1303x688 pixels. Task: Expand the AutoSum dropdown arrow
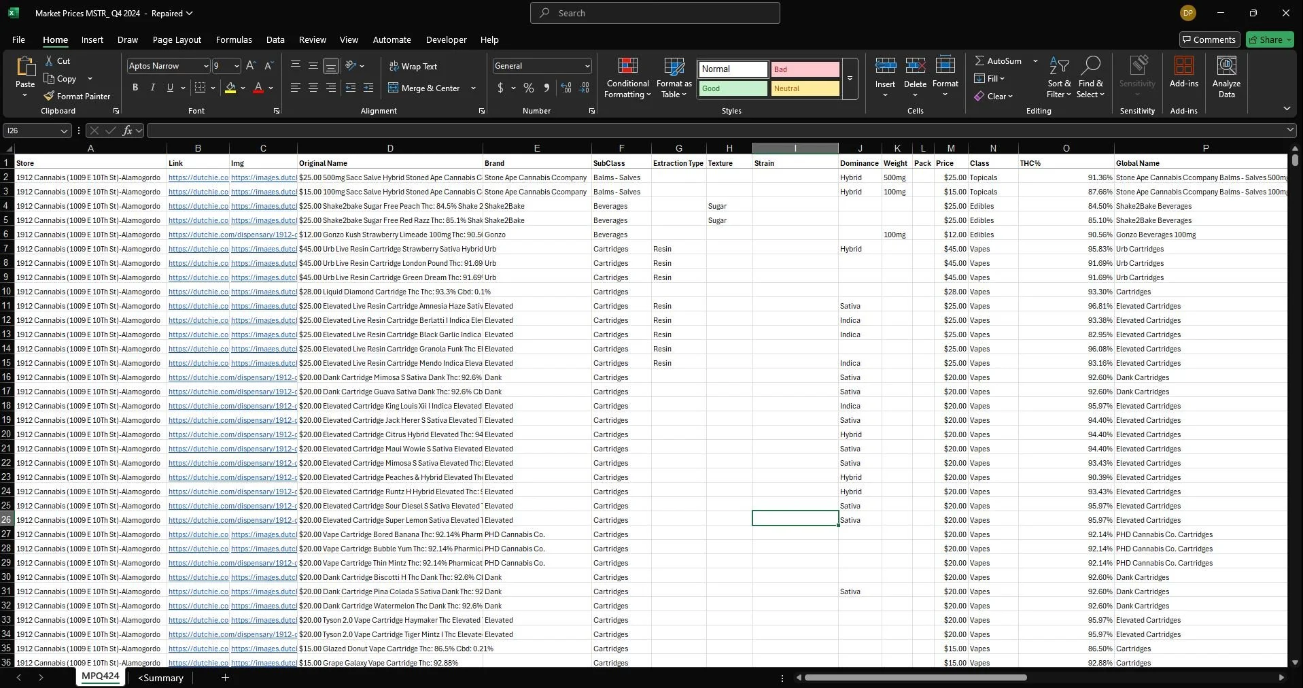point(1035,61)
